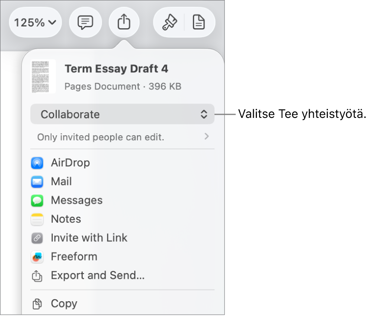Open the Document inspector icon
This screenshot has height=316, width=370.
pyautogui.click(x=199, y=23)
